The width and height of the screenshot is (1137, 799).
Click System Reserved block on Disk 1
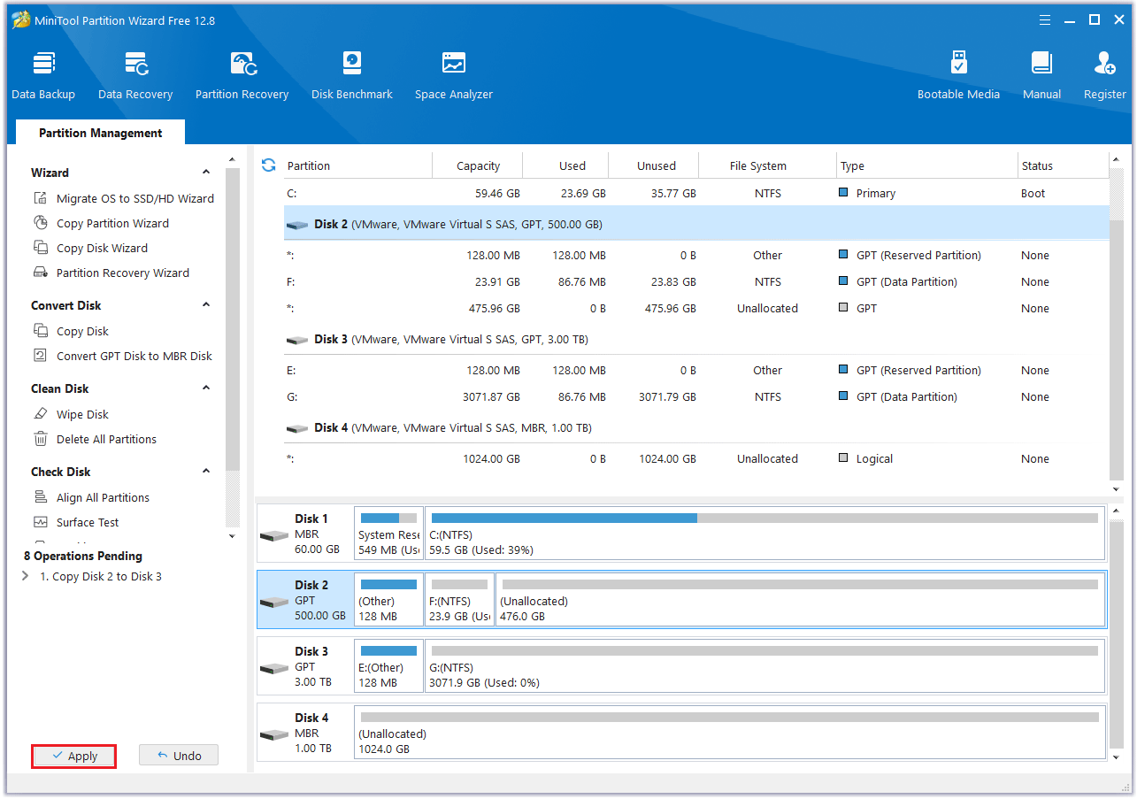coord(388,534)
